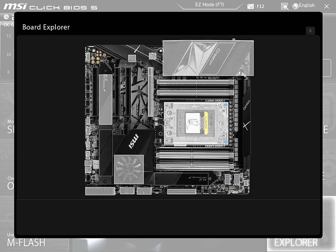Click the F12 screenshot camera icon
The height and width of the screenshot is (252, 336).
pos(250,6)
